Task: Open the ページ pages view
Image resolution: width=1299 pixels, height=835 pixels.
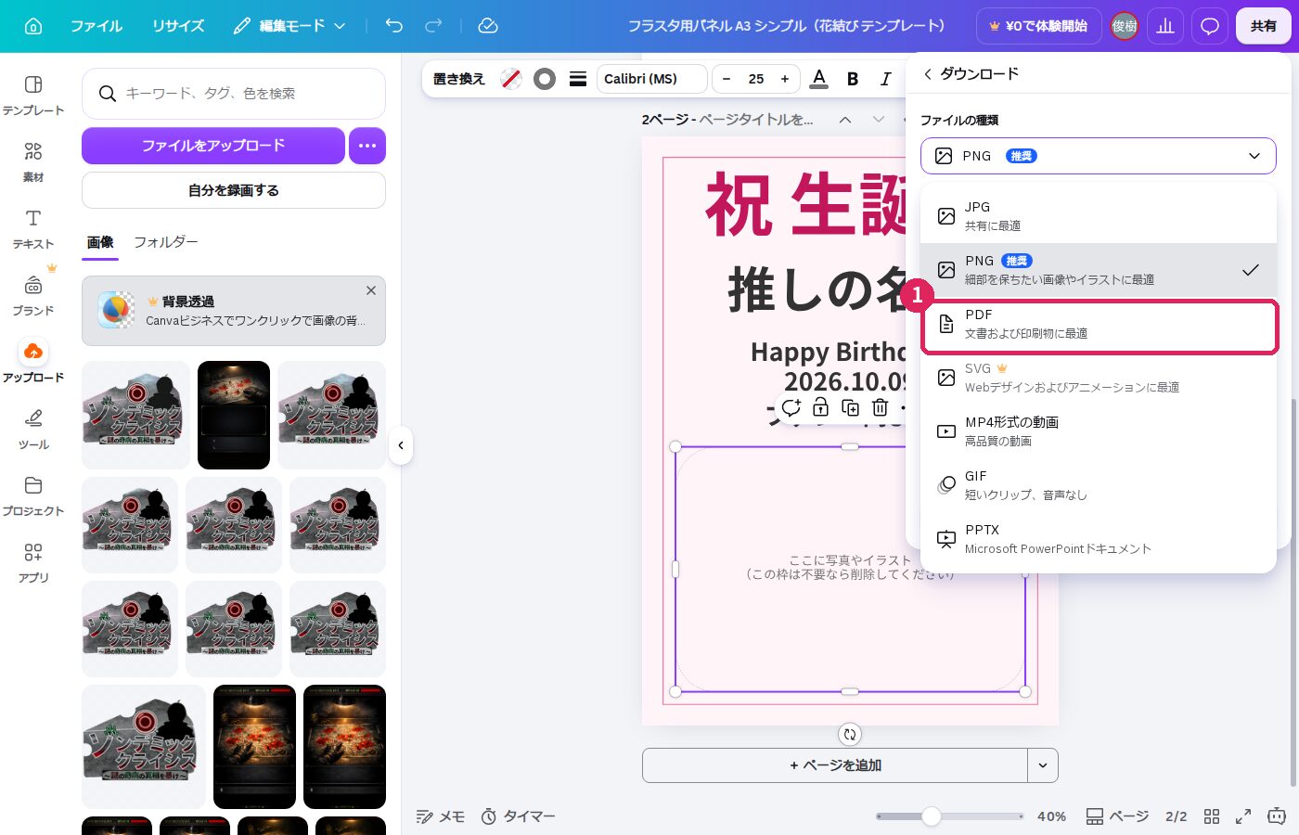Action: pyautogui.click(x=1117, y=816)
